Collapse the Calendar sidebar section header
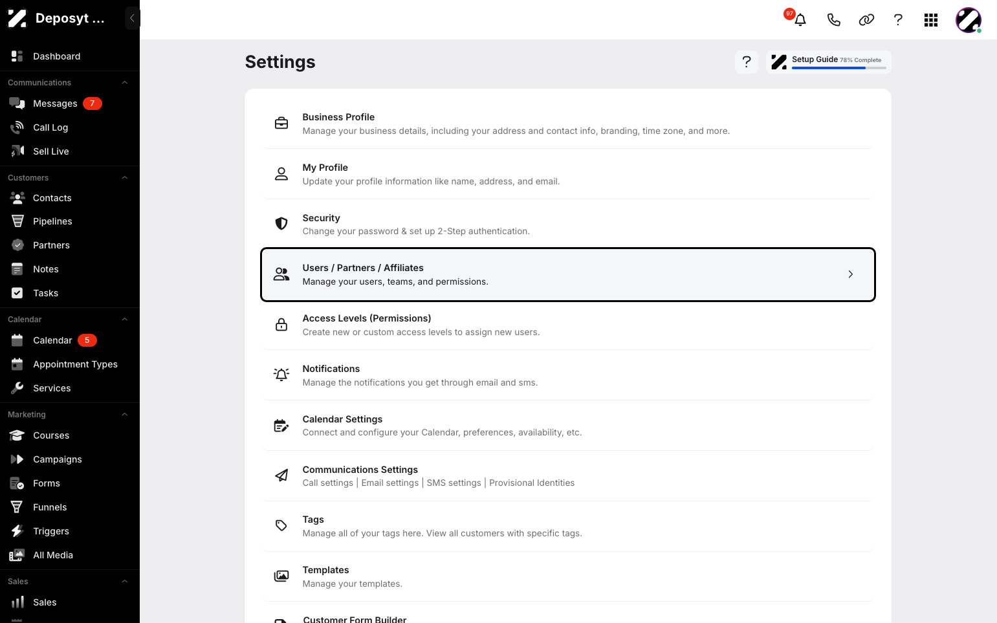Image resolution: width=997 pixels, height=623 pixels. pyautogui.click(x=125, y=320)
